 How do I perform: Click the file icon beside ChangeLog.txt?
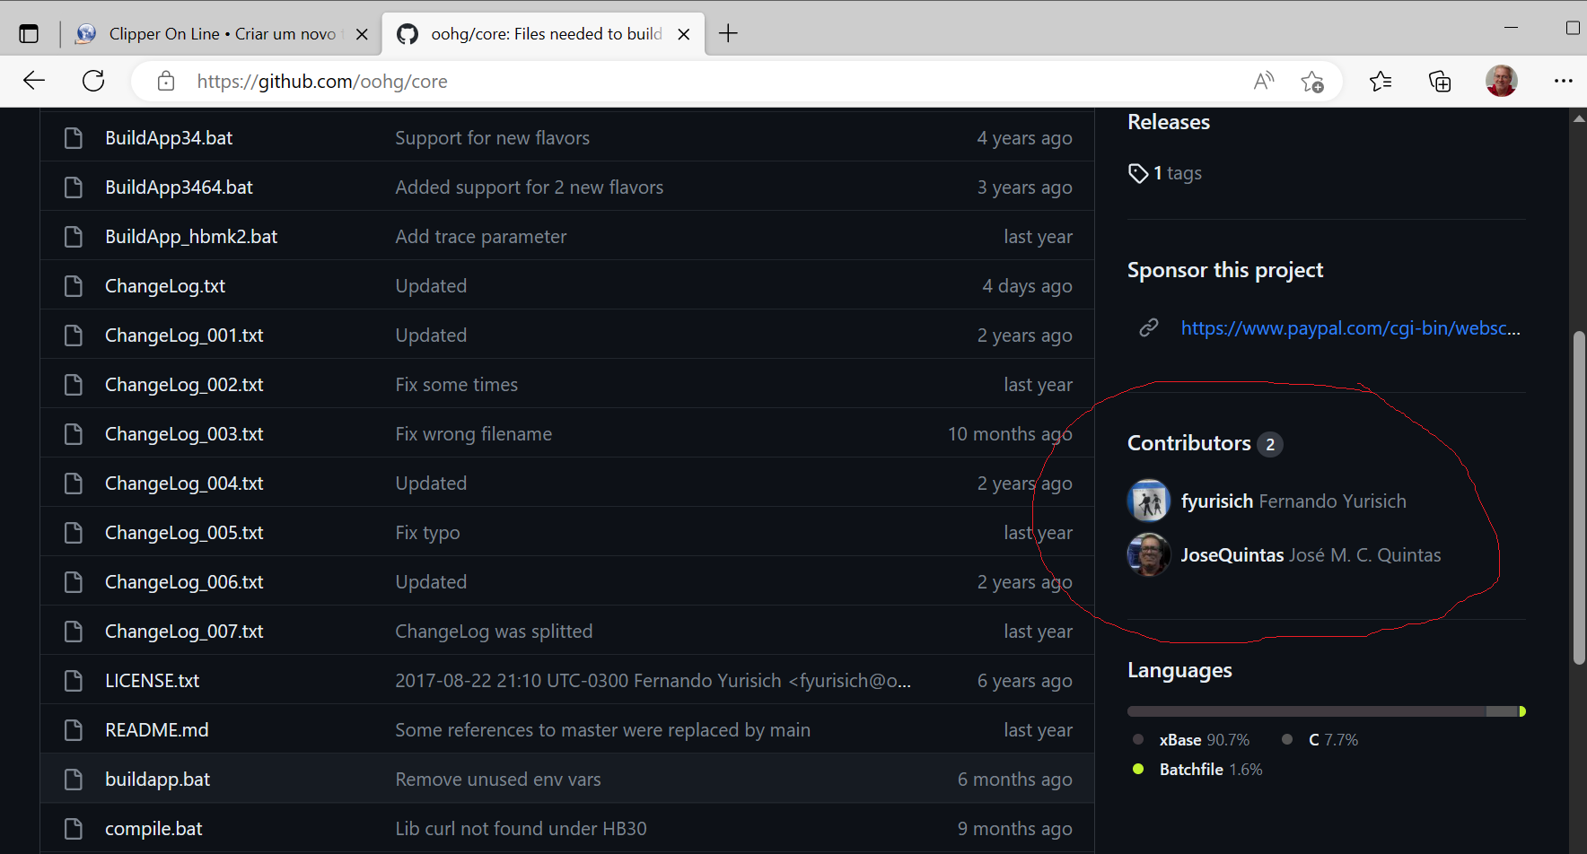[x=74, y=286]
